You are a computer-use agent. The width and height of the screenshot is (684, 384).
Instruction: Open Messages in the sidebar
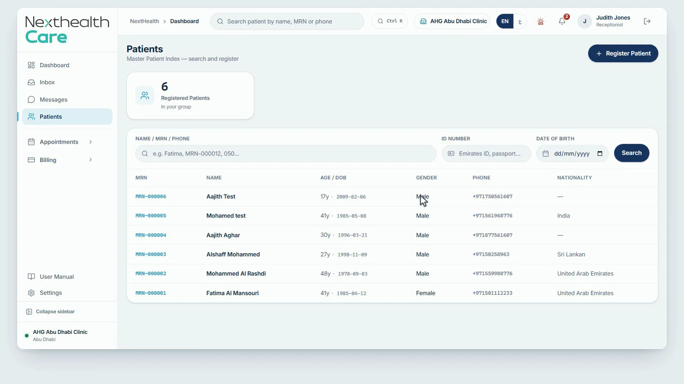[67, 100]
